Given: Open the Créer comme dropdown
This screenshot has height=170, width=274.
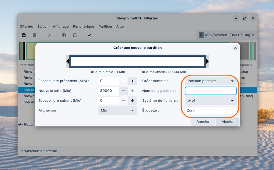Looking at the screenshot, I should [211, 81].
